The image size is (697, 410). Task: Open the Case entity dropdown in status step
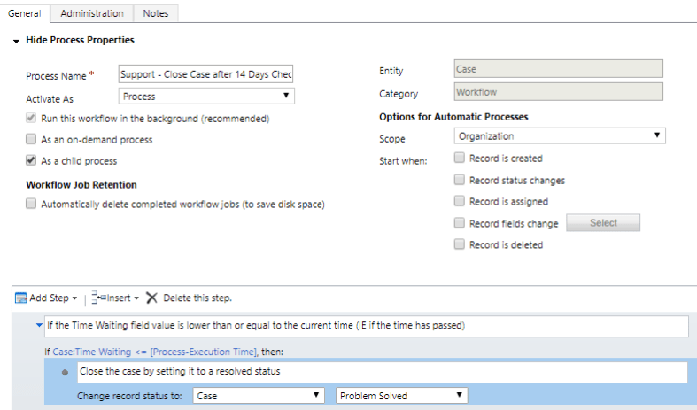coord(259,396)
